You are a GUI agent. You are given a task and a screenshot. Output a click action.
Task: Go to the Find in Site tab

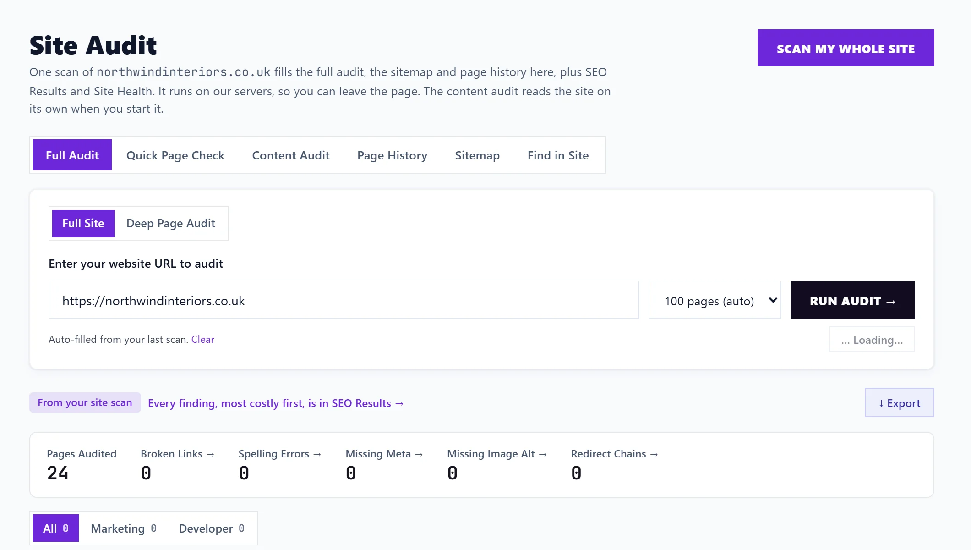coord(558,155)
